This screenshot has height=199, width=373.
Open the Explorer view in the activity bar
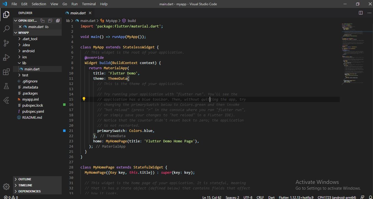pyautogui.click(x=6, y=14)
